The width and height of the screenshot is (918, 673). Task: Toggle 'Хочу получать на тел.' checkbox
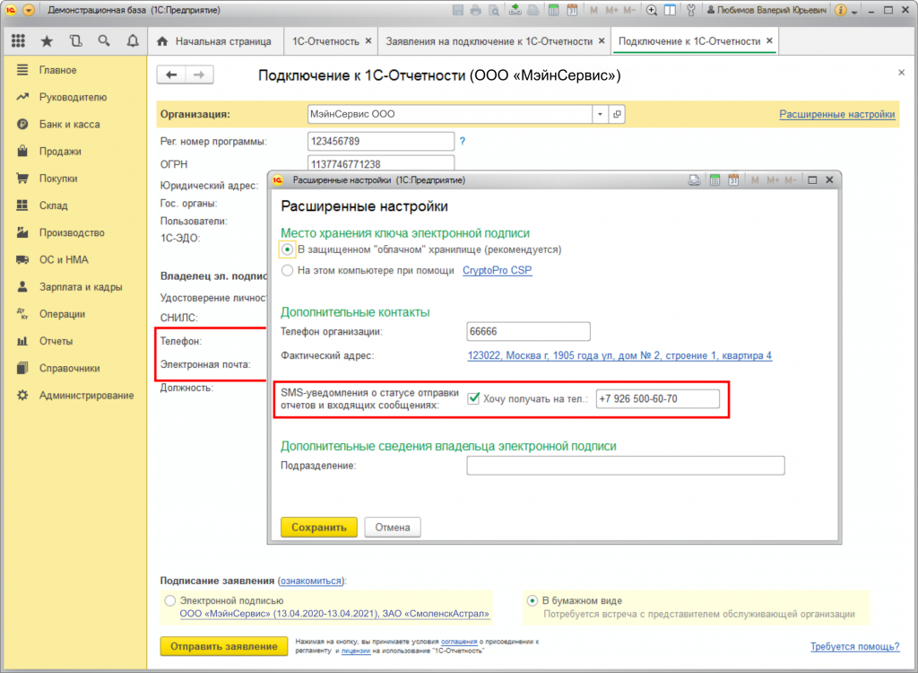[473, 398]
